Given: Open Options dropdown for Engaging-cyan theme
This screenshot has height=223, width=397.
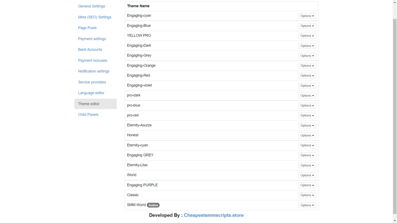Looking at the screenshot, I should coord(307,16).
